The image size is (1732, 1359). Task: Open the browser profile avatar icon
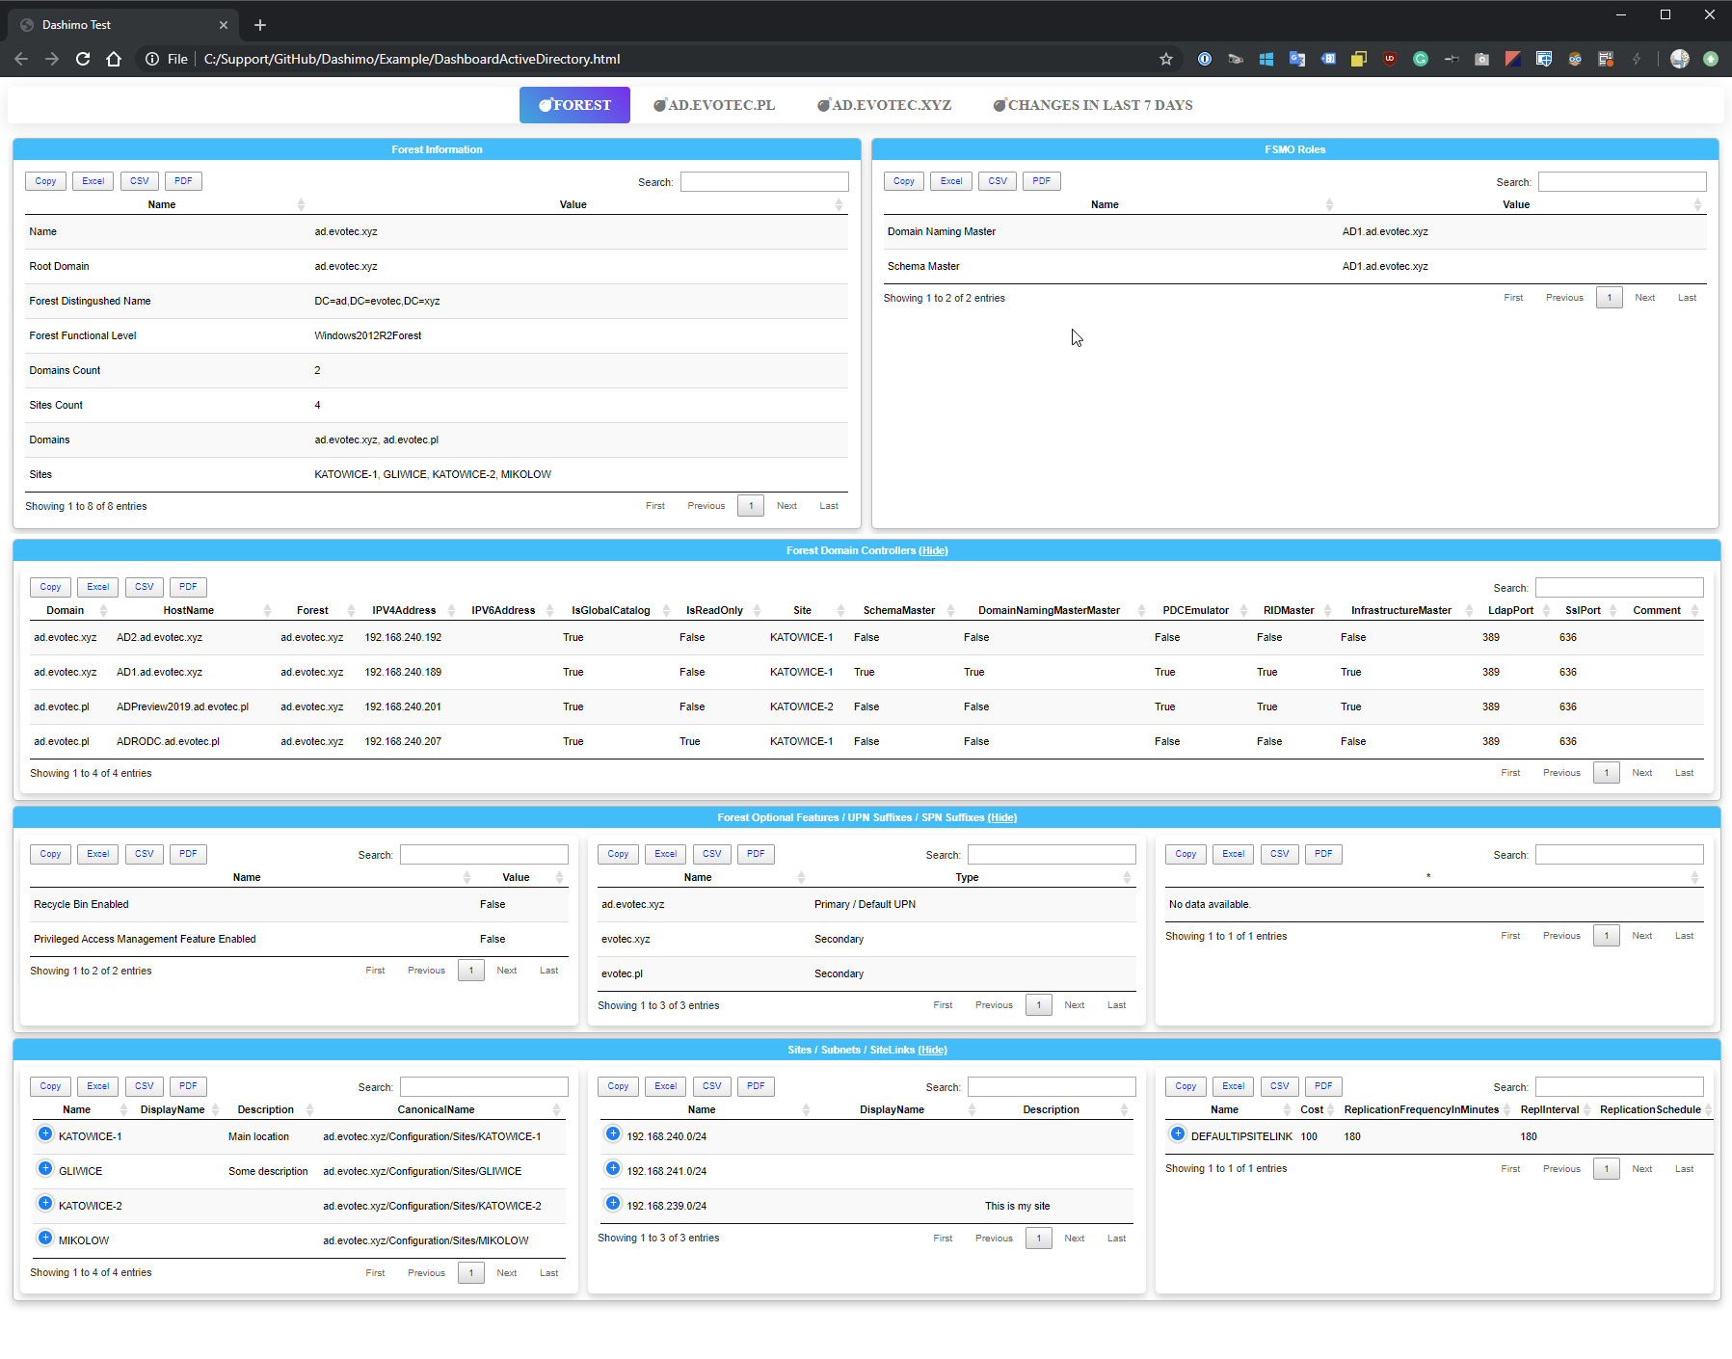[x=1680, y=59]
